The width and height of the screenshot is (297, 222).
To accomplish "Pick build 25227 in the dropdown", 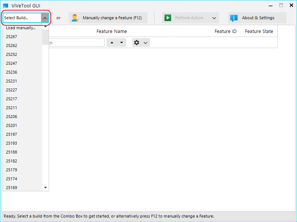I will tap(23, 90).
